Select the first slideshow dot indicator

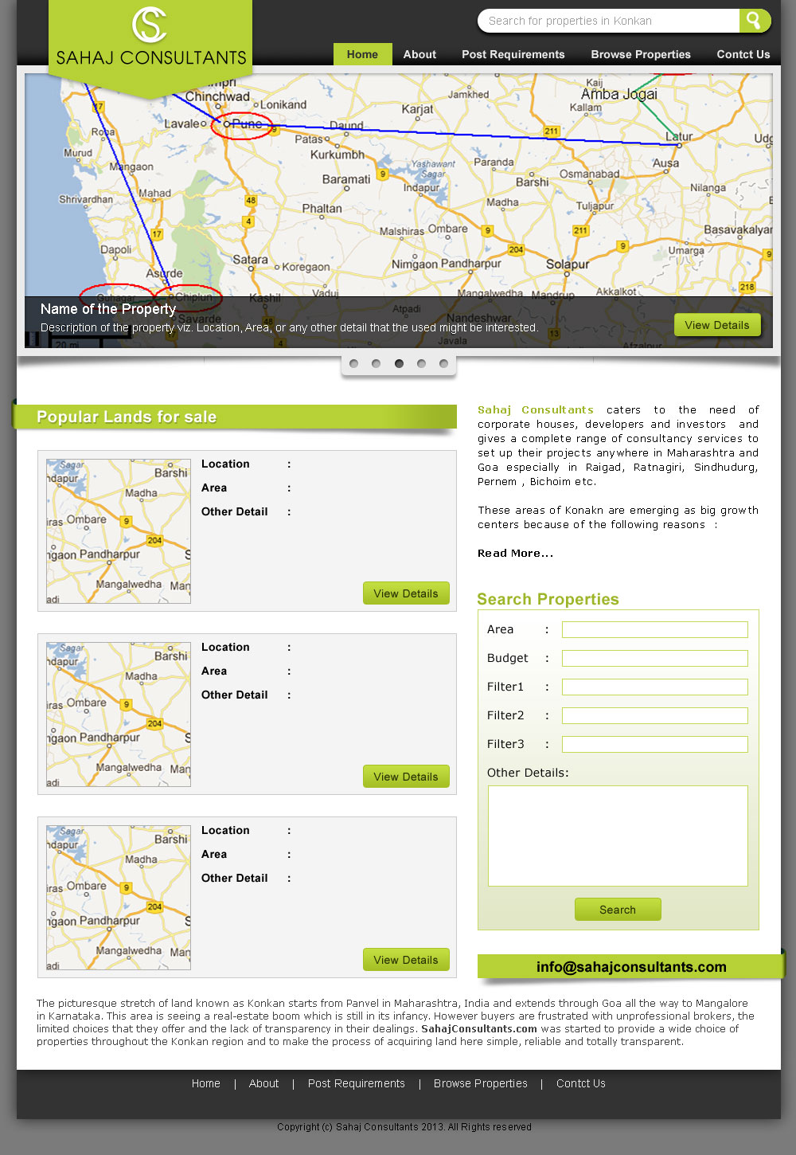(354, 364)
